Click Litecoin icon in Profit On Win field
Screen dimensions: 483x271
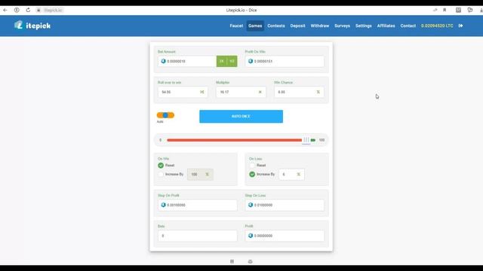click(x=251, y=61)
